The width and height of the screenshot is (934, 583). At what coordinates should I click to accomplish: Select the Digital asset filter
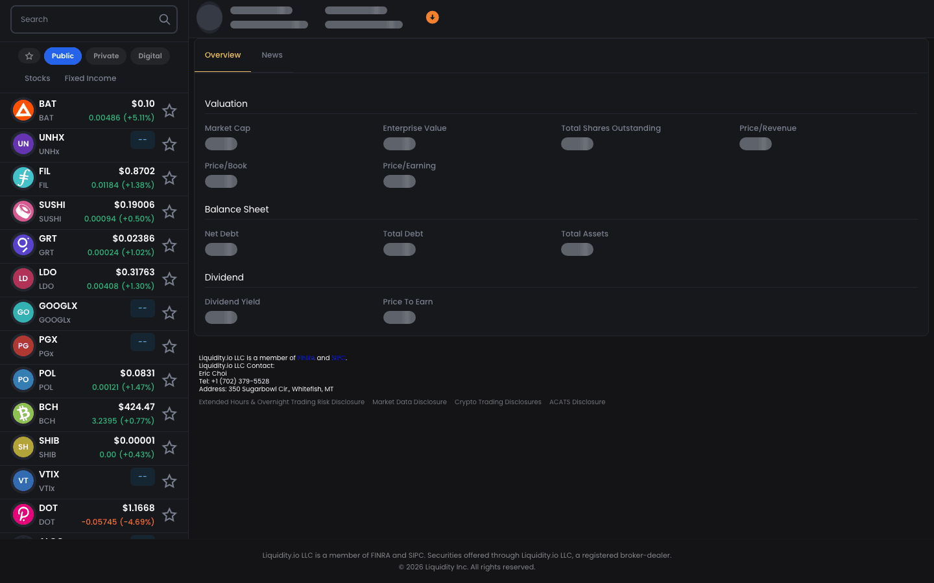(150, 56)
